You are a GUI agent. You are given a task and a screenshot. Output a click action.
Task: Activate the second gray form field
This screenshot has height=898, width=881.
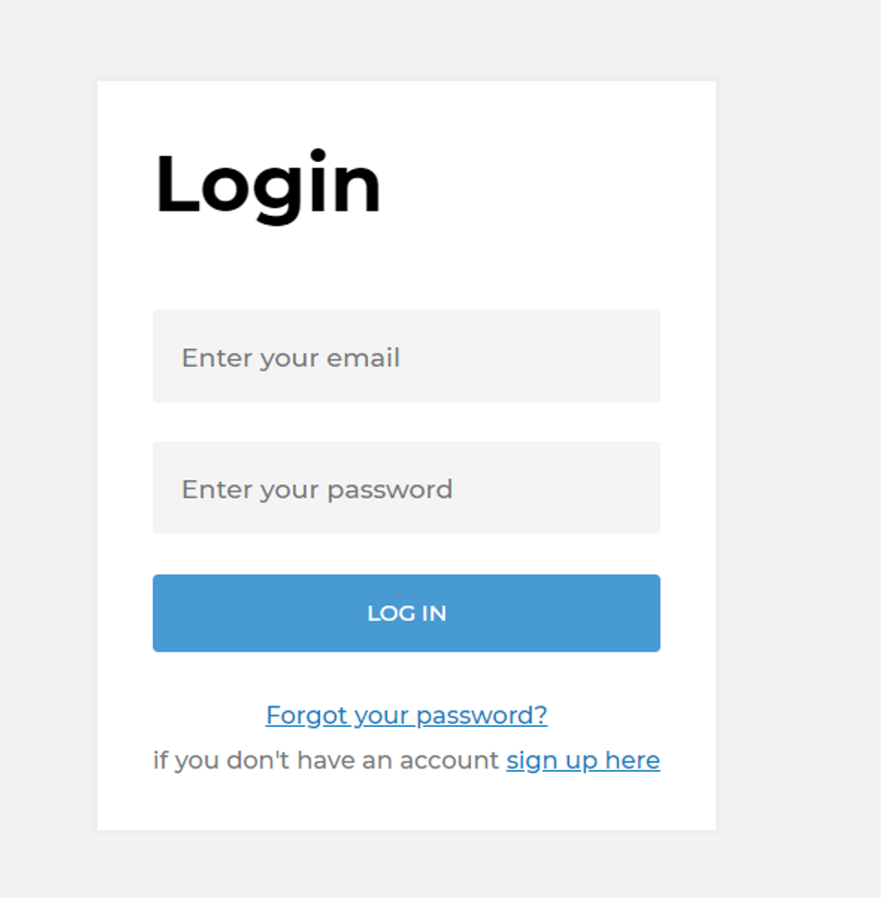pyautogui.click(x=406, y=488)
